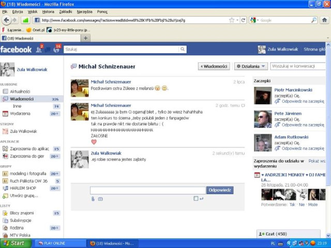Viewport: 331px width, 248px height.
Task: Open Strona główna link in header
Action: click(x=314, y=50)
